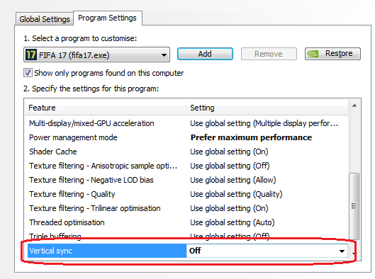The image size is (375, 279).
Task: Click the Remove button
Action: 269,54
